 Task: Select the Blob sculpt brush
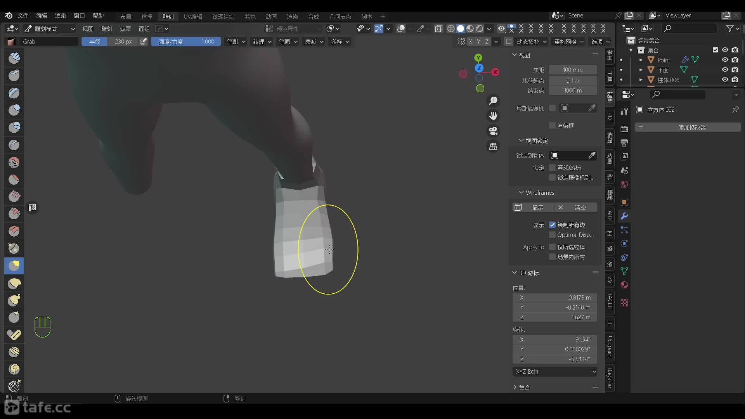14,127
